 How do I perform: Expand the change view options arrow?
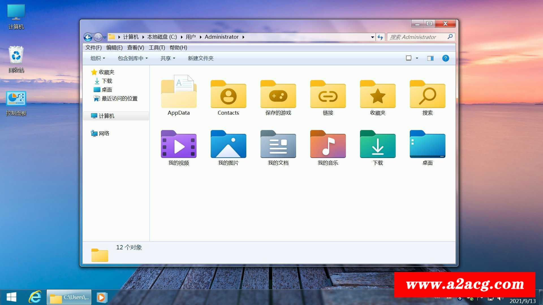pos(417,58)
